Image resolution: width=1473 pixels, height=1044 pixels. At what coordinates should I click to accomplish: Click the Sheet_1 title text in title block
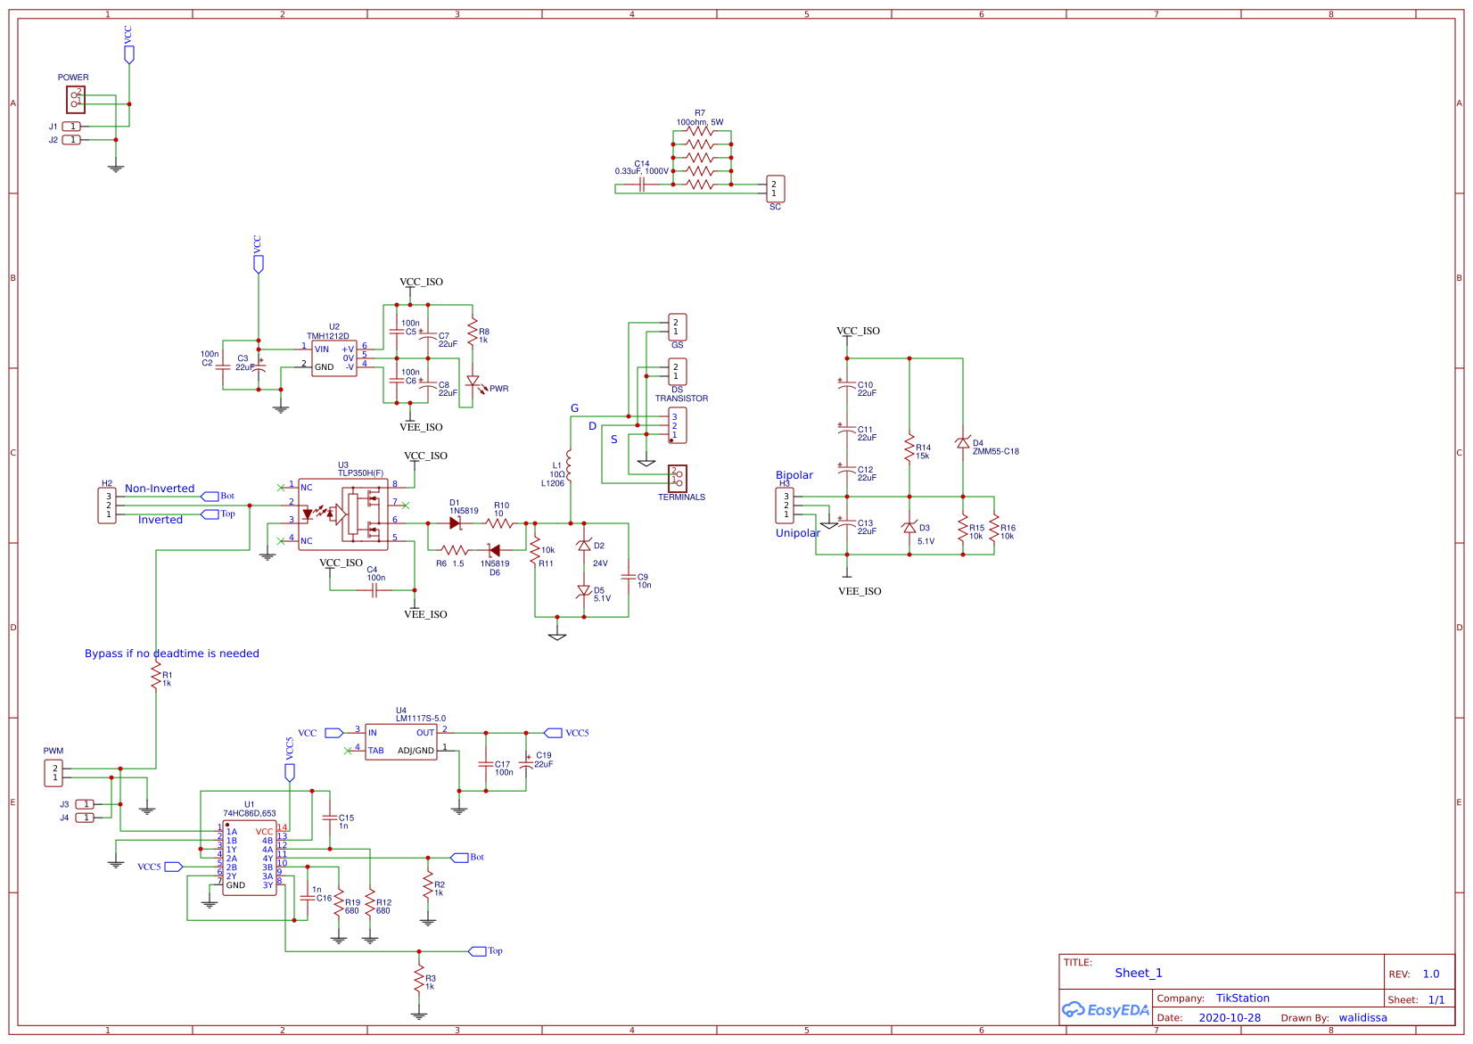pyautogui.click(x=1139, y=974)
